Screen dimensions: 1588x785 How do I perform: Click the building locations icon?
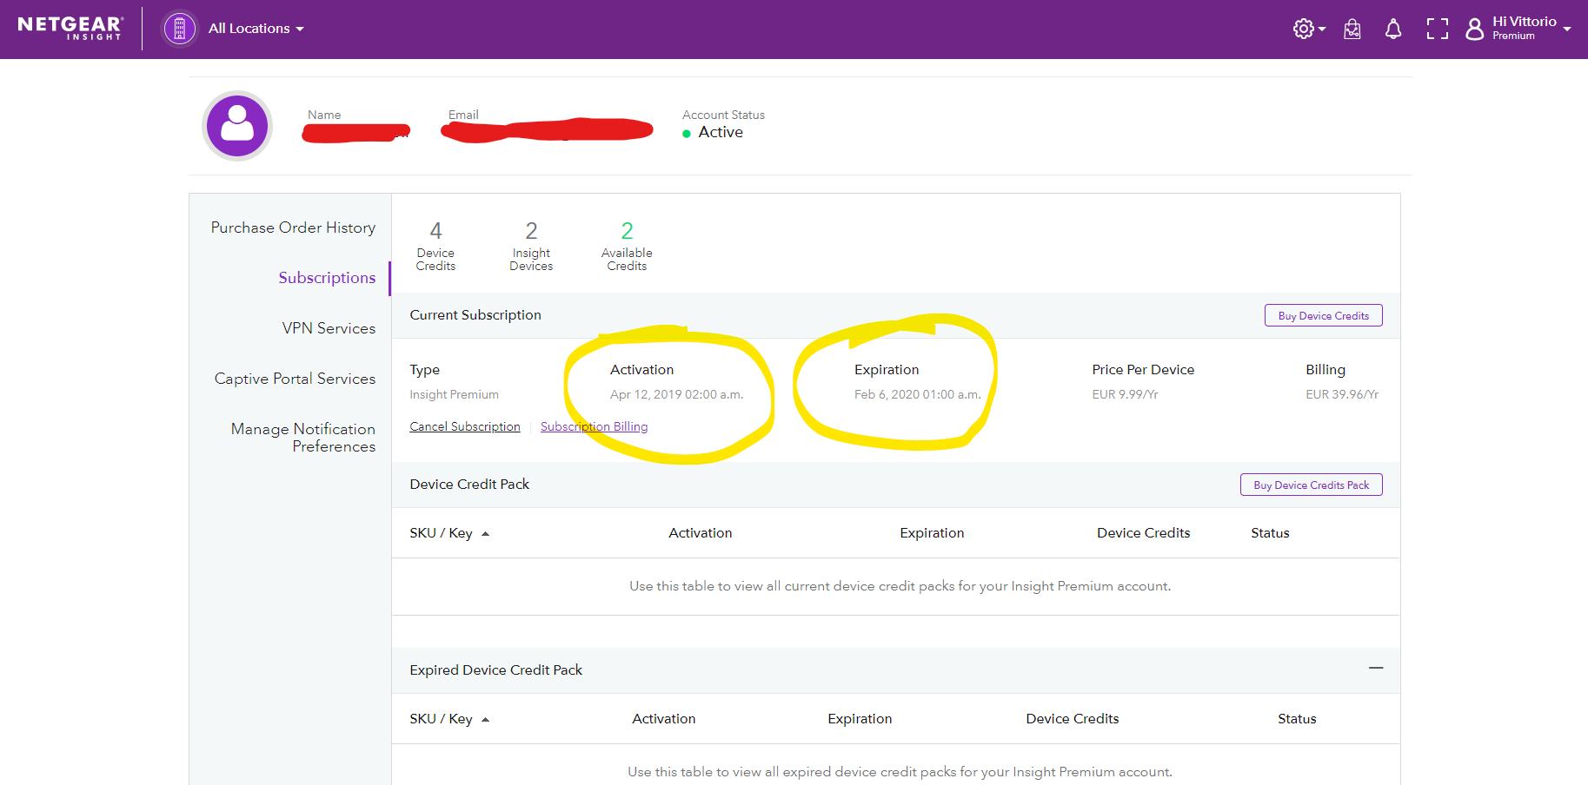tap(180, 29)
